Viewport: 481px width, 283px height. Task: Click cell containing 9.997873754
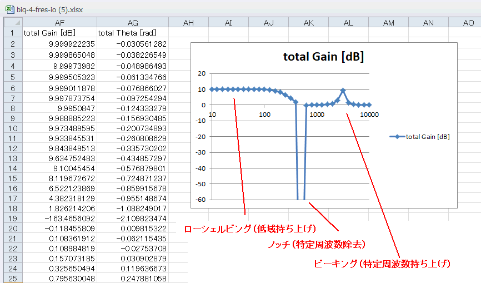point(59,98)
